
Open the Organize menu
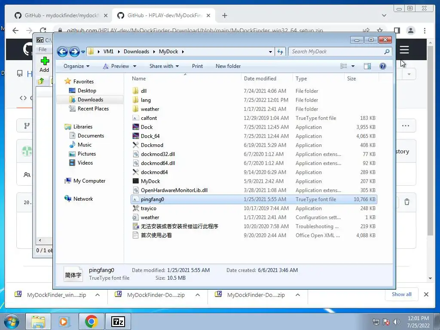point(76,66)
